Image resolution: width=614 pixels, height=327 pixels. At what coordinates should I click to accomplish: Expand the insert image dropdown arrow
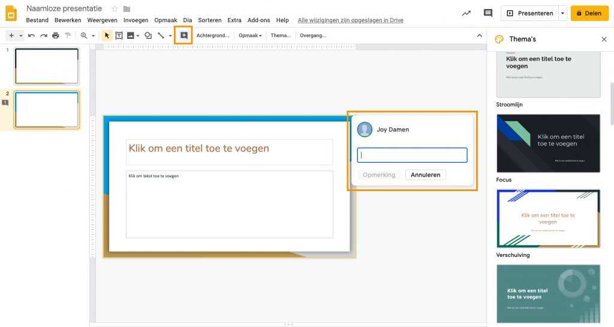click(x=138, y=35)
